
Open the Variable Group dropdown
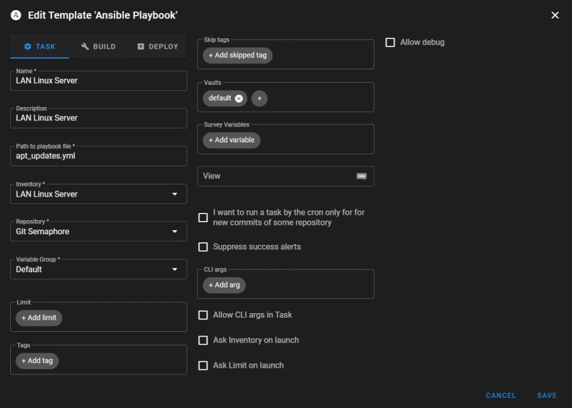point(175,269)
